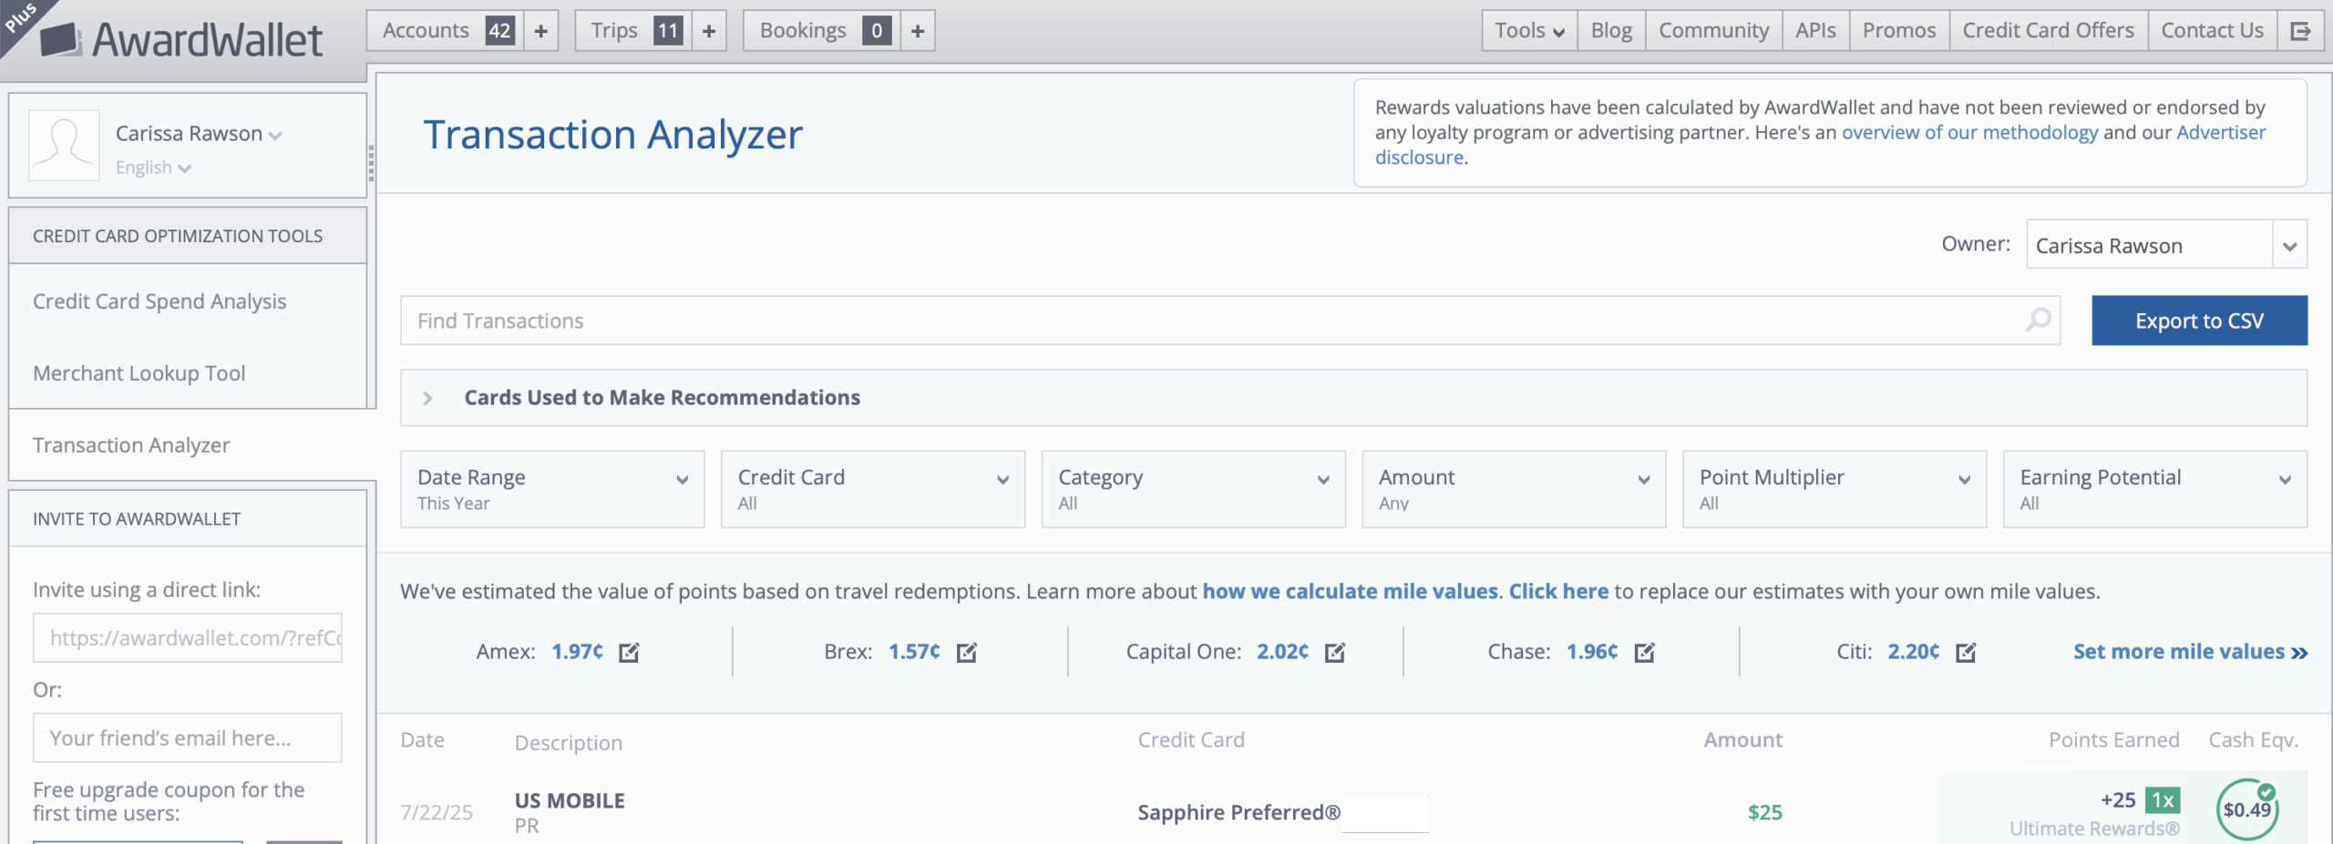2333x844 pixels.
Task: Click the Carissa Rawson profile avatar
Action: pos(64,145)
